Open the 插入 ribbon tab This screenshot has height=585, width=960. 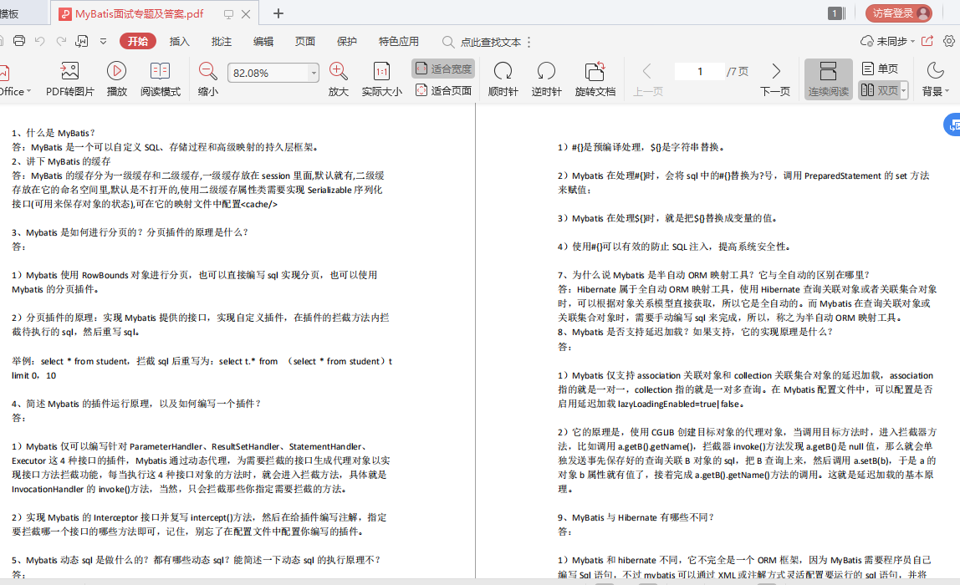(180, 41)
